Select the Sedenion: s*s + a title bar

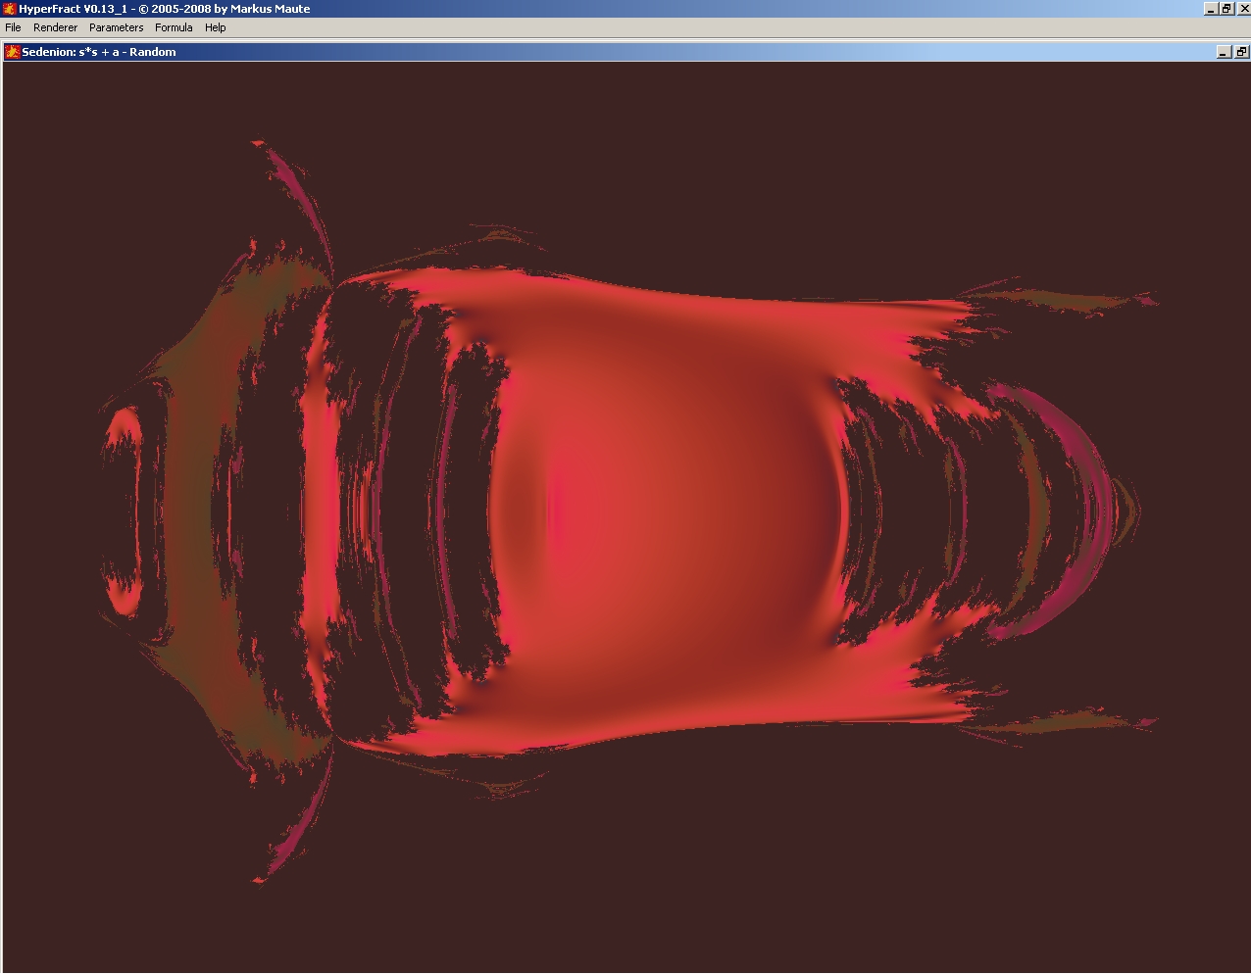coord(99,52)
